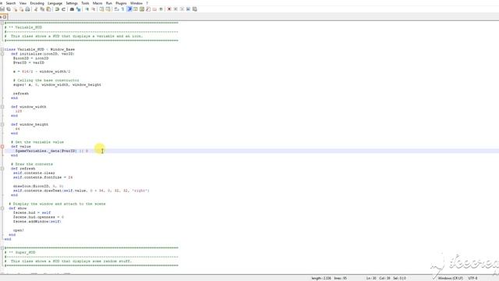499x281 pixels.
Task: Toggle synchronized vertical scrolling
Action: pyautogui.click(x=101, y=9)
